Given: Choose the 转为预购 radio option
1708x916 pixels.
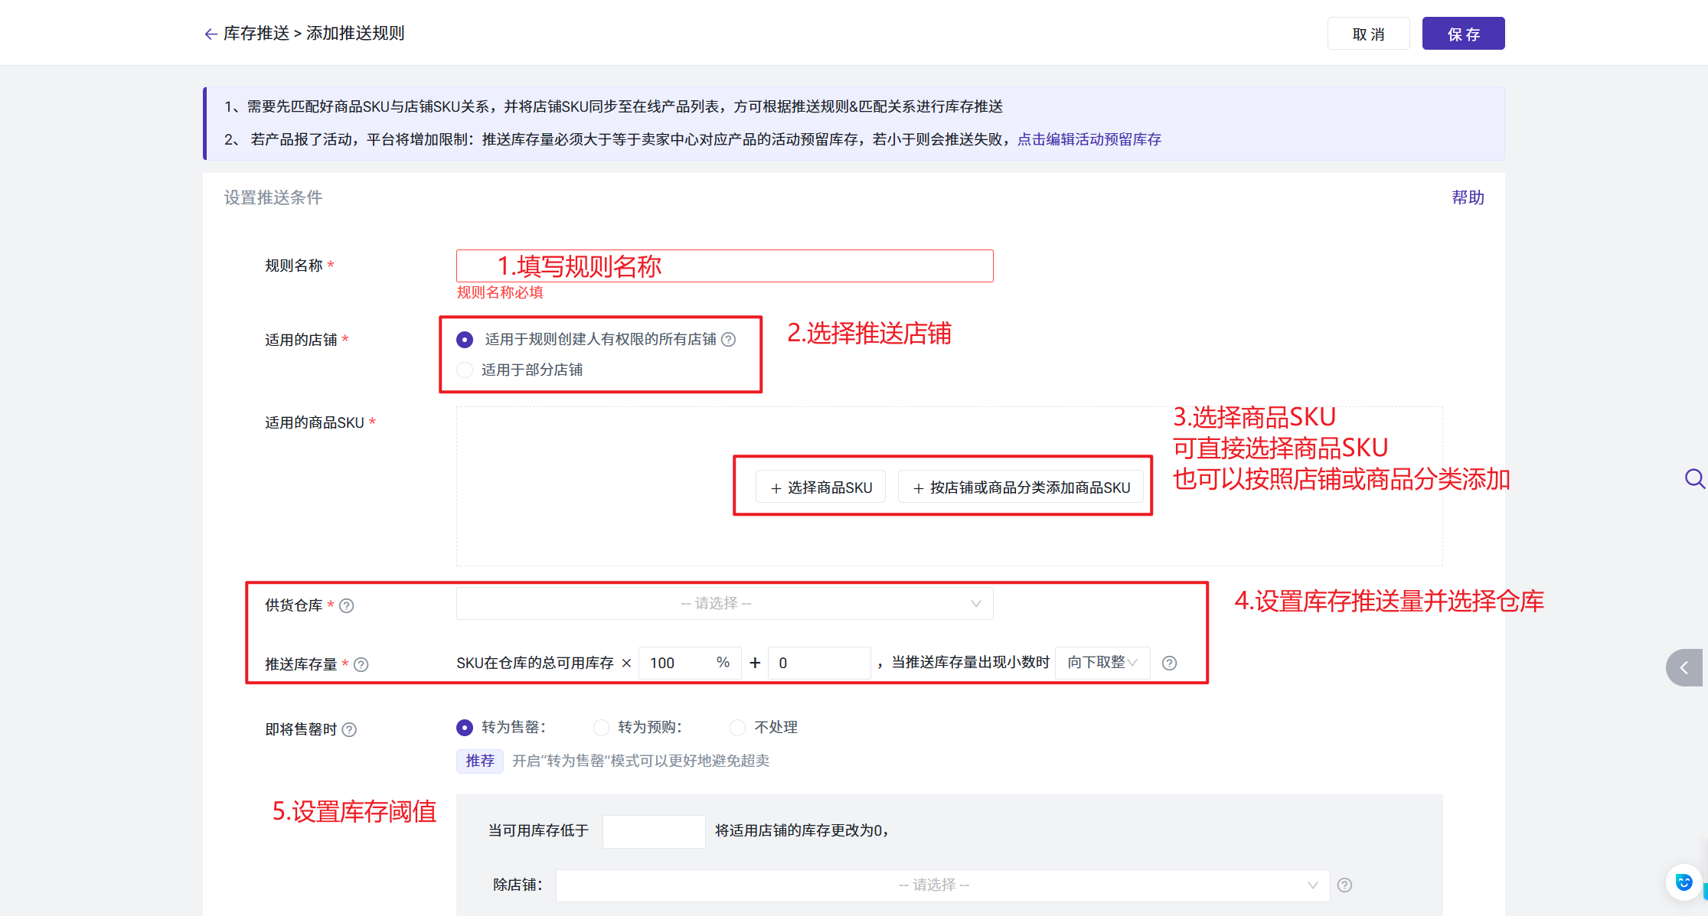Looking at the screenshot, I should pyautogui.click(x=601, y=727).
